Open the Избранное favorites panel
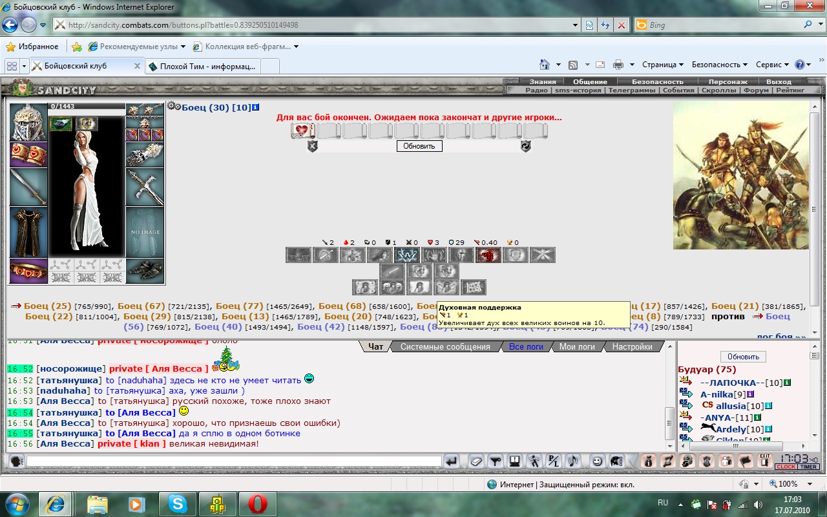Image resolution: width=827 pixels, height=517 pixels. click(32, 47)
